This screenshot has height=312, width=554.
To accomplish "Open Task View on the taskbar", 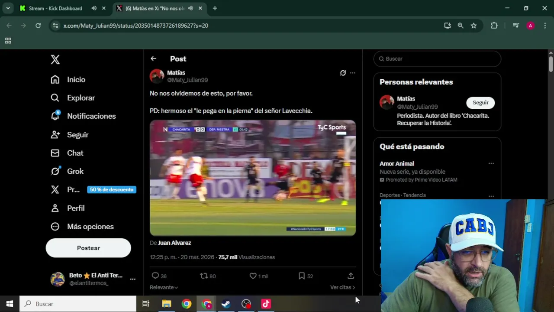I will coord(146,304).
